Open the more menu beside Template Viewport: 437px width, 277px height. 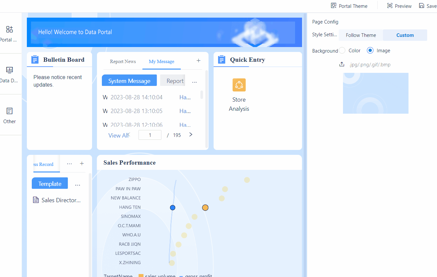coord(78,185)
